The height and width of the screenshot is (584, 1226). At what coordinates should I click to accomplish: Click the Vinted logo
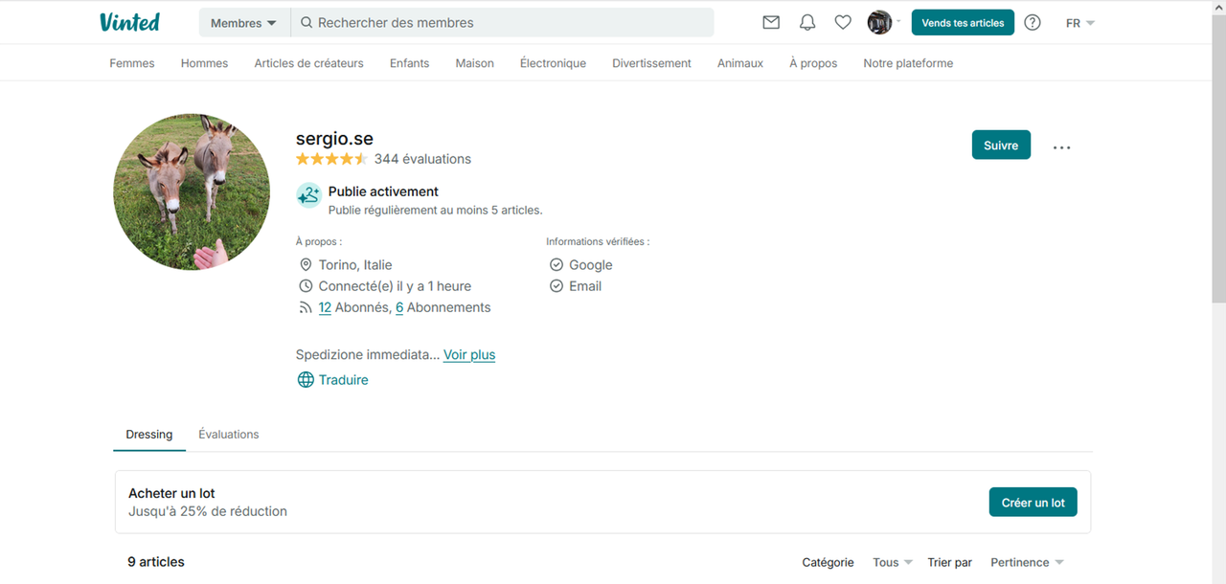[x=129, y=22]
